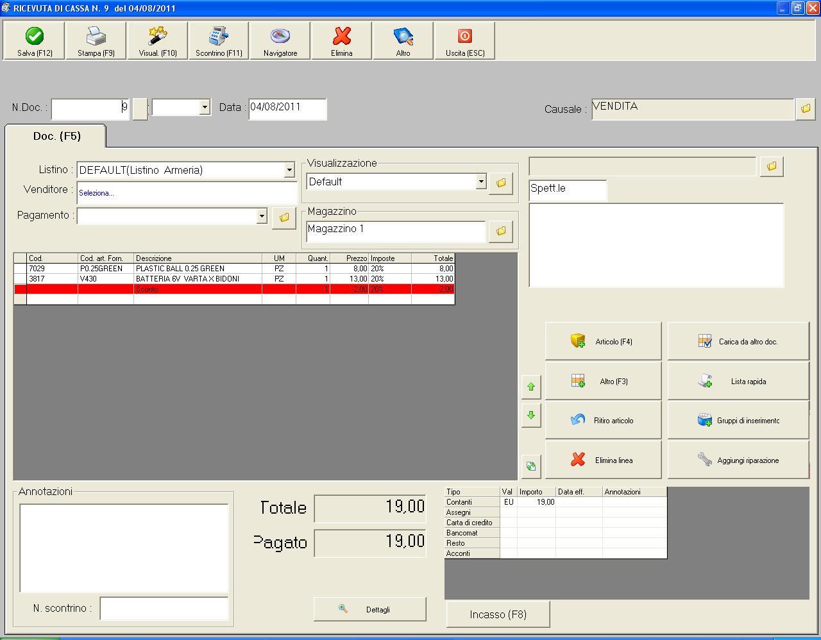Screen dimensions: 821x640
Task: Click the Resto payment row
Action: click(555, 543)
